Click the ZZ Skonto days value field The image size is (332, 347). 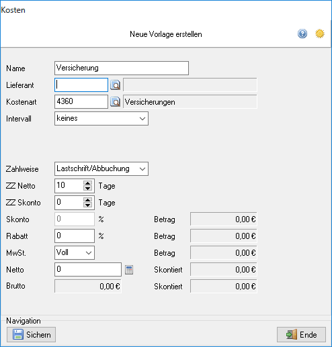click(69, 203)
